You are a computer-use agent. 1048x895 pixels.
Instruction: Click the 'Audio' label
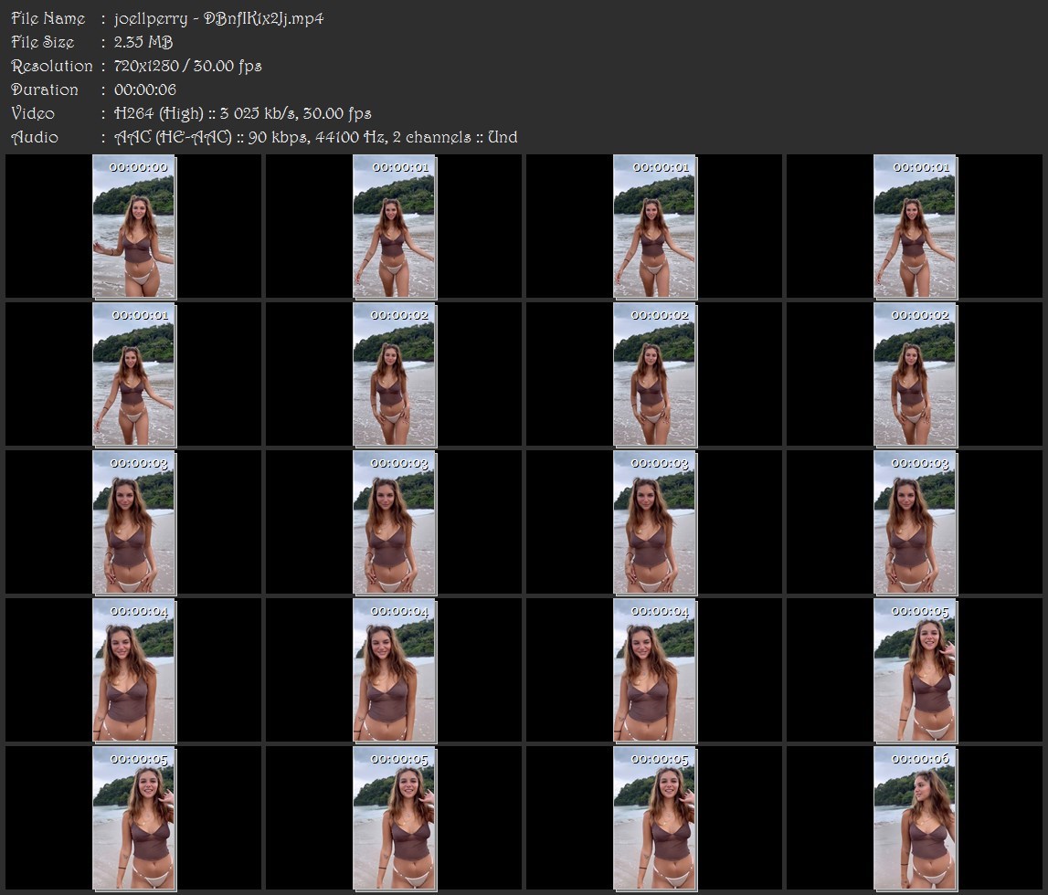(35, 138)
